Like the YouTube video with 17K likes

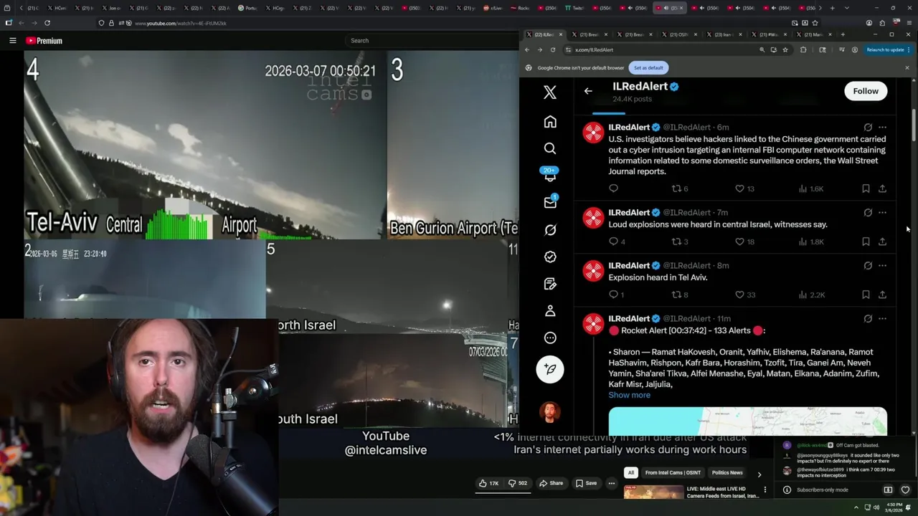click(x=489, y=483)
